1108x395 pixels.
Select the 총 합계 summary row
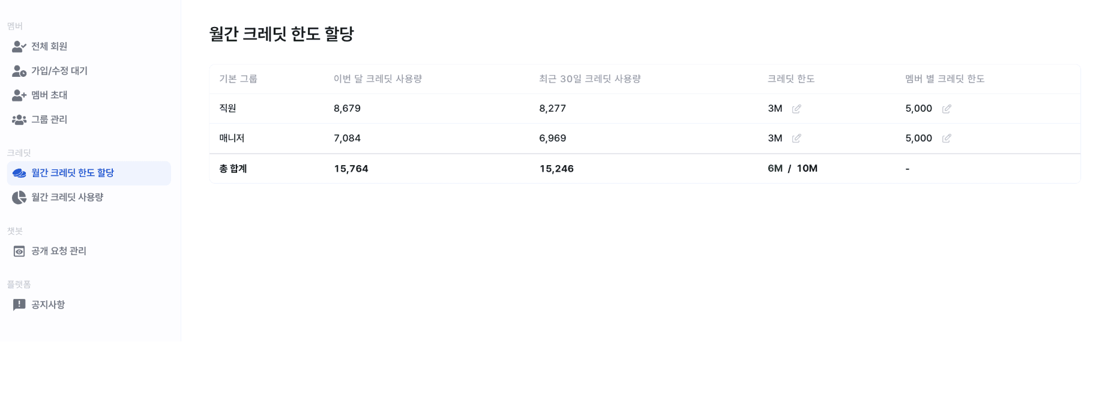point(233,169)
